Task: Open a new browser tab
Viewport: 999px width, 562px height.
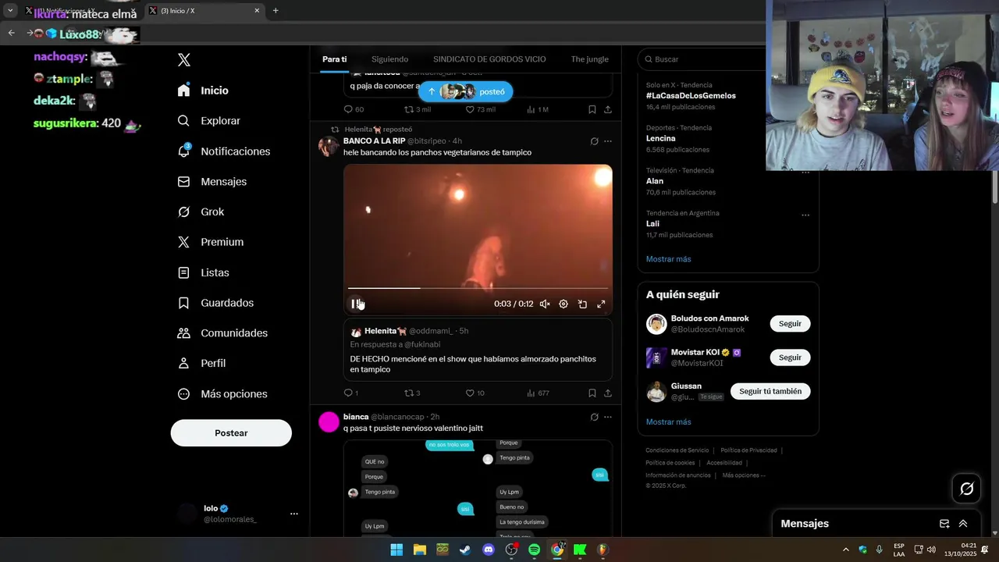Action: (276, 11)
